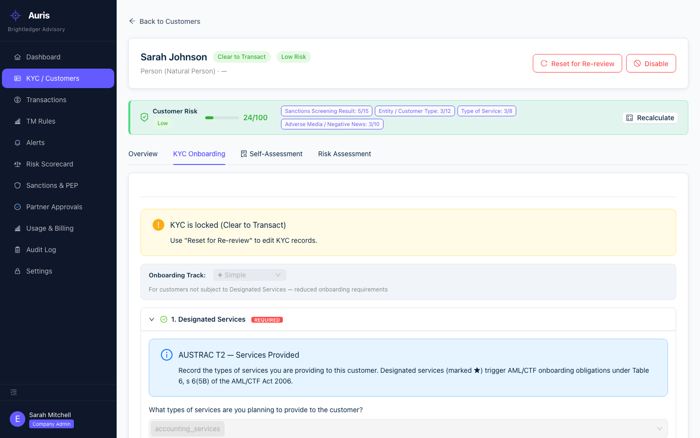Click the Auris logo icon
700x438 pixels.
16,16
